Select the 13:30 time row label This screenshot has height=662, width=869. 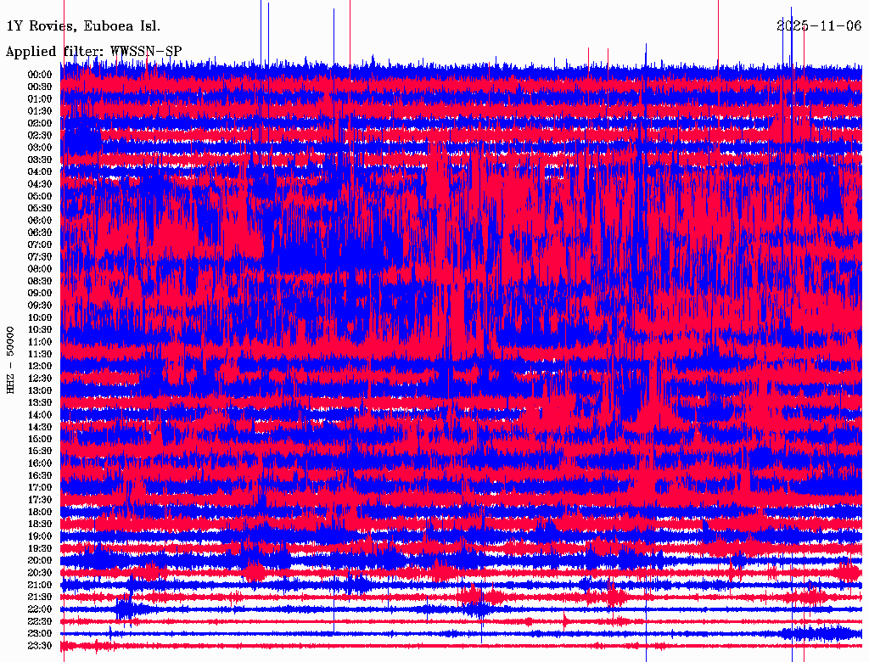tap(40, 403)
